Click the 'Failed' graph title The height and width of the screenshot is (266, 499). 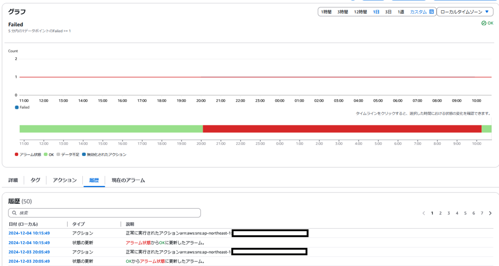pos(16,24)
